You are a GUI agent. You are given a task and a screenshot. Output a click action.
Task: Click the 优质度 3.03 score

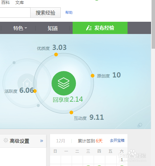click(52, 47)
